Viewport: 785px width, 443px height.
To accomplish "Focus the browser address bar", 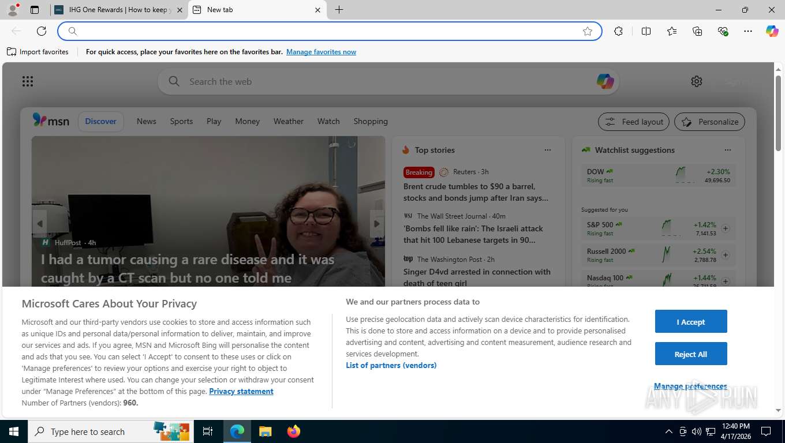I will (x=329, y=31).
